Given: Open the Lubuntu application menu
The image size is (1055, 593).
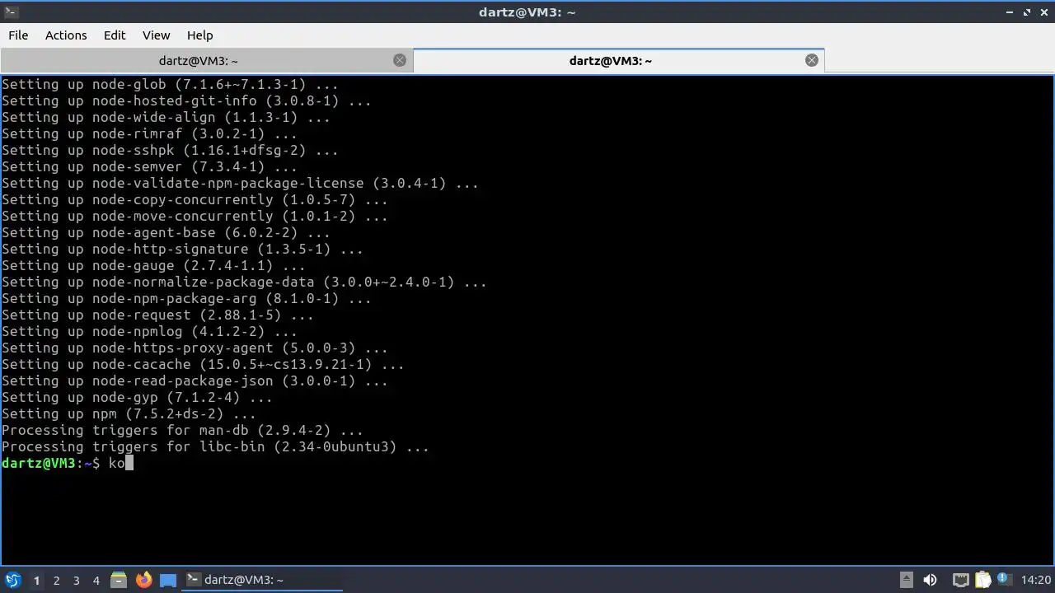Looking at the screenshot, I should click(x=12, y=580).
